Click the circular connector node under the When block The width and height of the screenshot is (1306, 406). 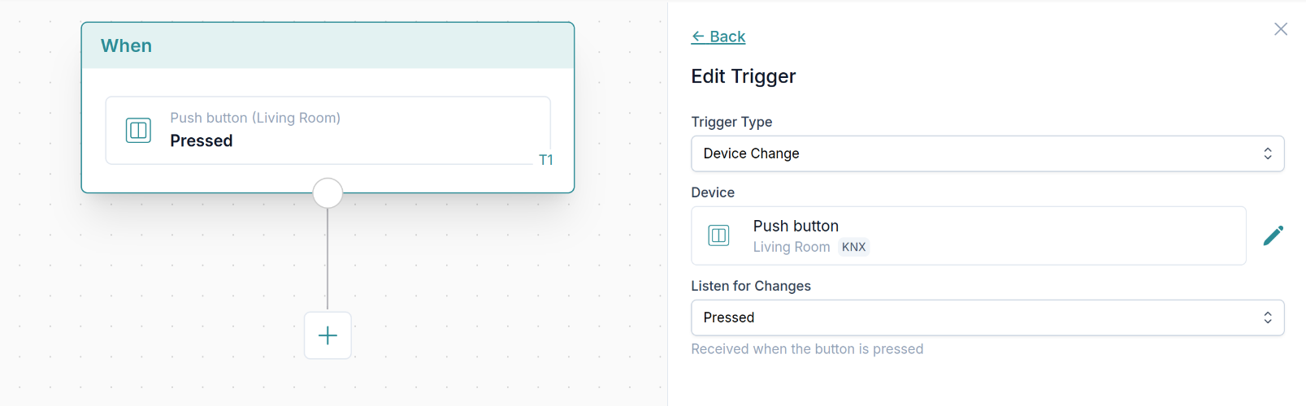pos(328,193)
